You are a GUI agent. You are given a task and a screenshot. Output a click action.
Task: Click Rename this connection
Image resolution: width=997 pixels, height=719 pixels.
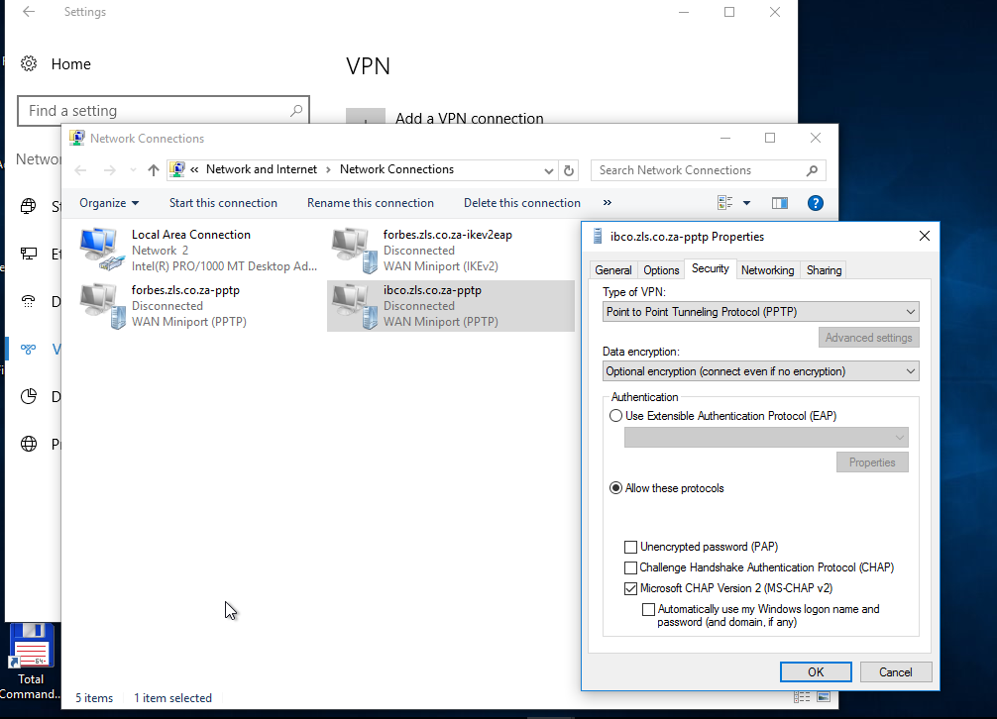[x=371, y=203]
